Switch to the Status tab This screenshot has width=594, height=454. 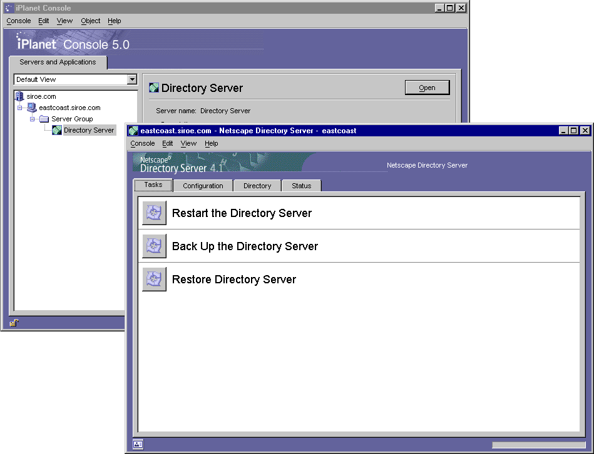(302, 186)
